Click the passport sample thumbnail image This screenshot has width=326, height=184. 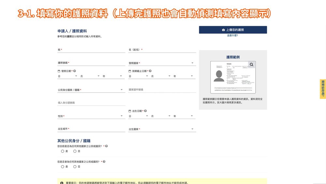233,77
